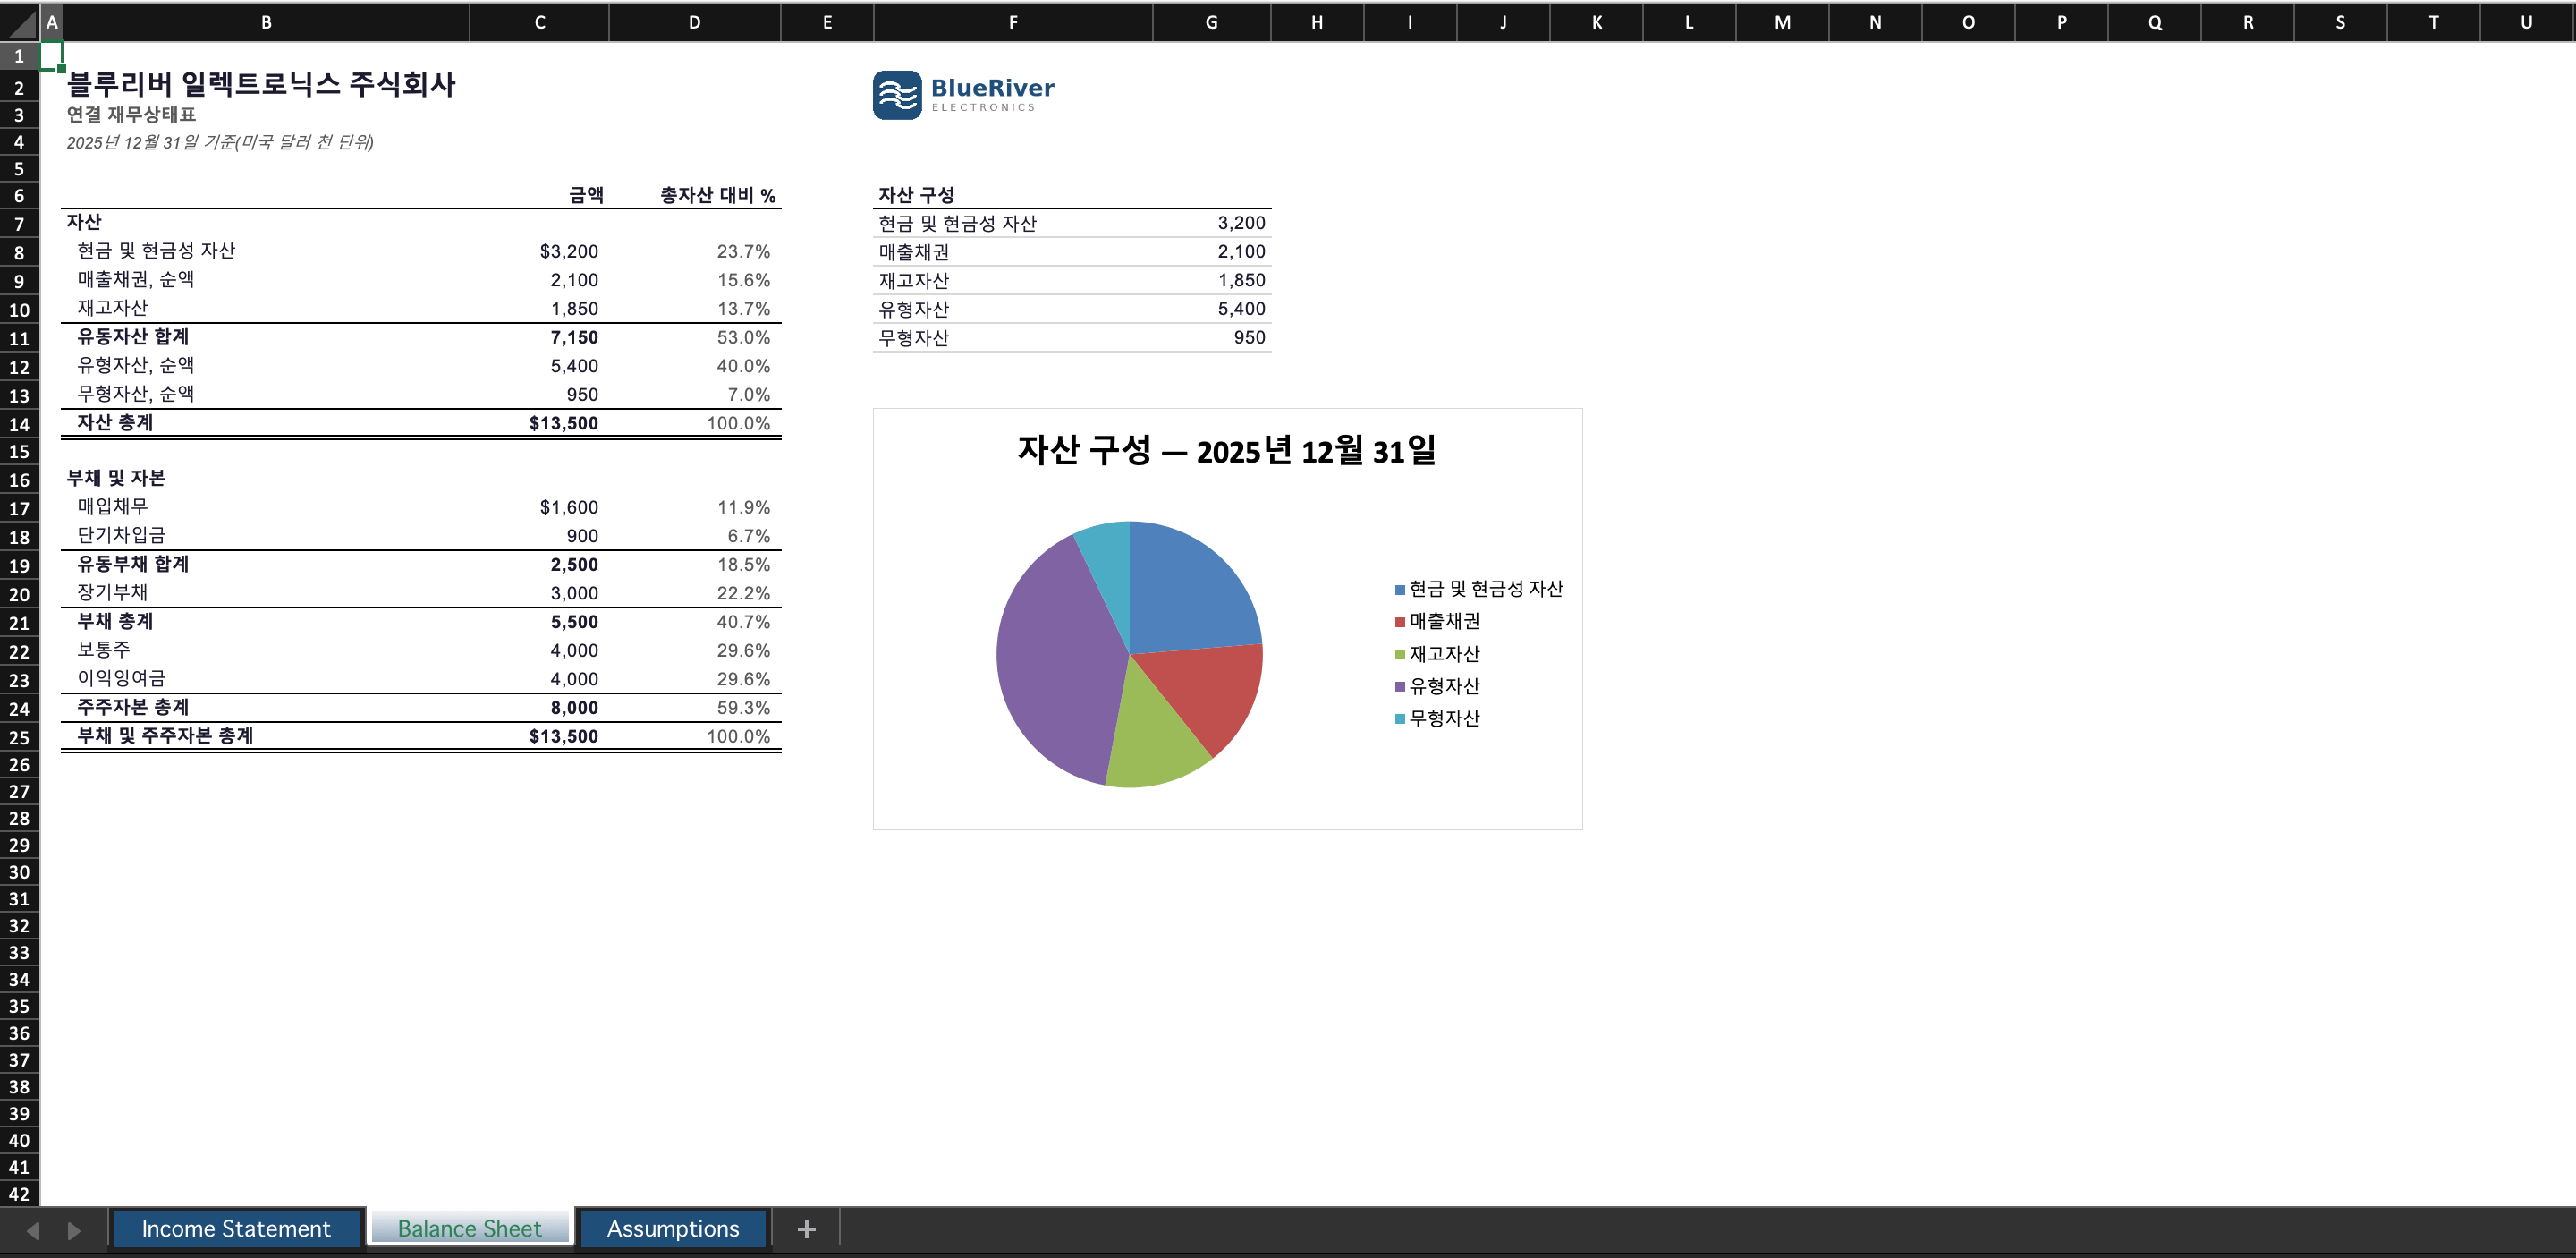
Task: Select column U header
Action: [2526, 22]
